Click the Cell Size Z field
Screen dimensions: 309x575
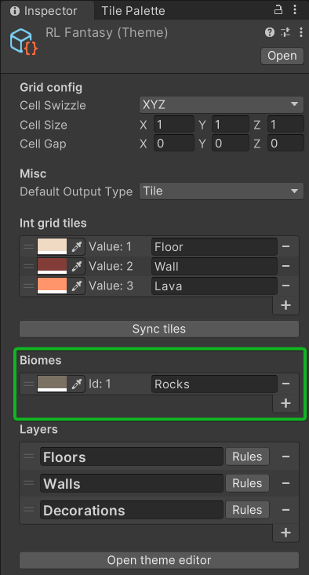click(x=285, y=125)
